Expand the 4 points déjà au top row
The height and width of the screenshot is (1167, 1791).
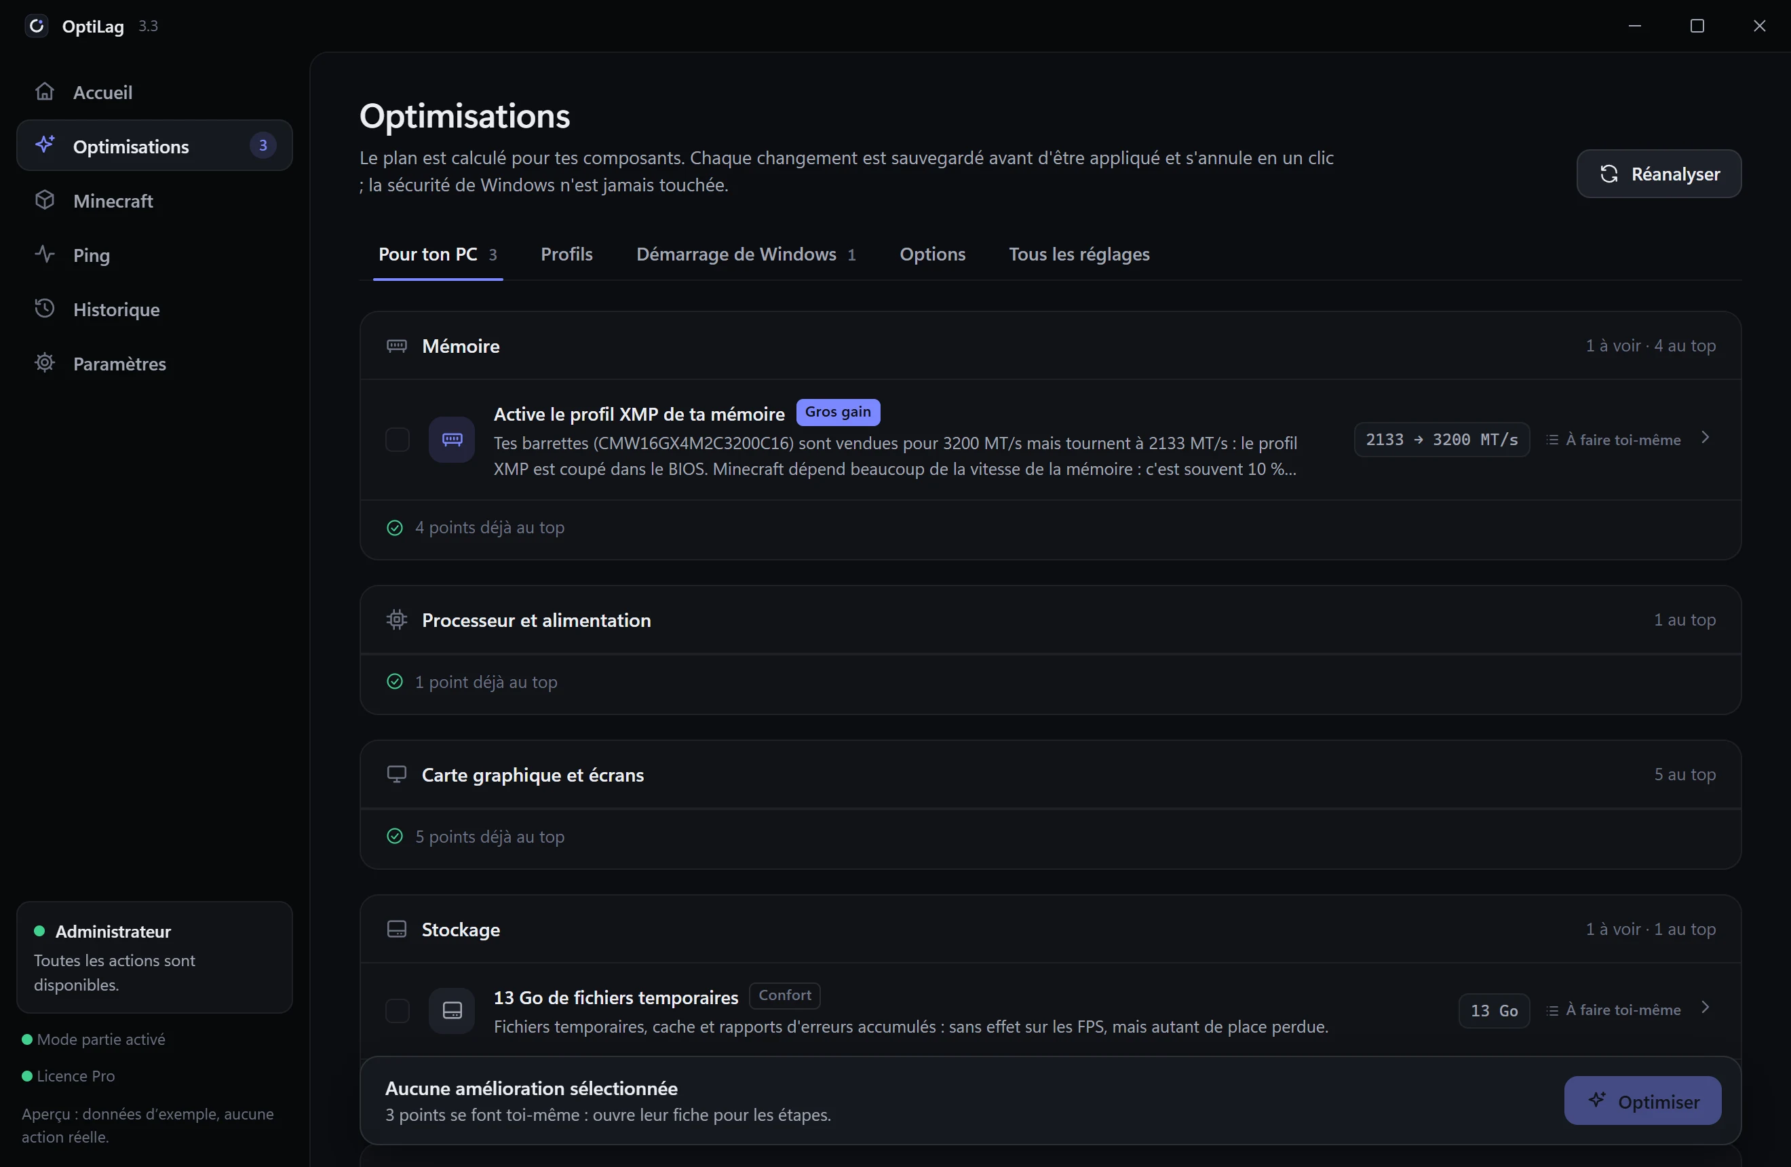pos(1051,528)
